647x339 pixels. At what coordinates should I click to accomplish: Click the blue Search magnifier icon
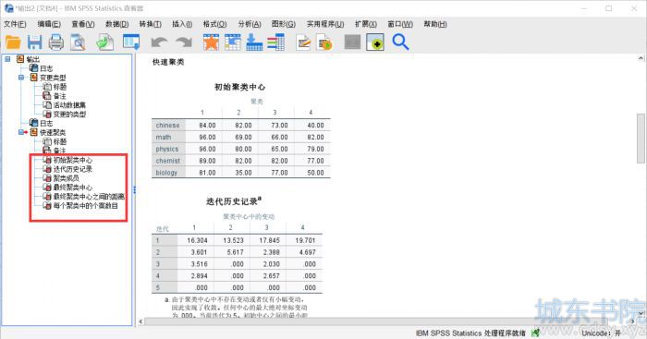pos(400,42)
